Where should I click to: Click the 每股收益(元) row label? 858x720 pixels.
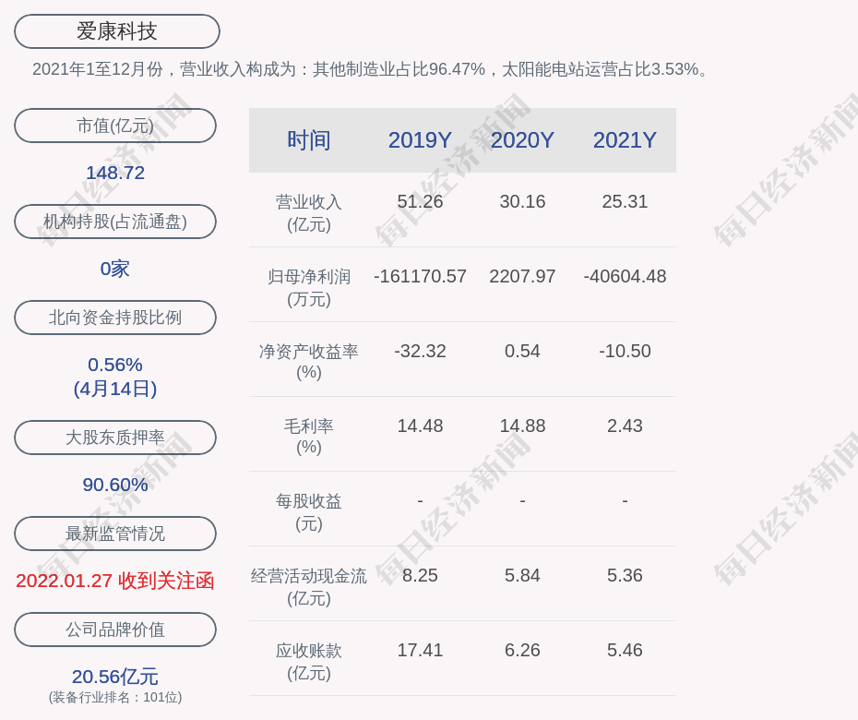point(309,512)
